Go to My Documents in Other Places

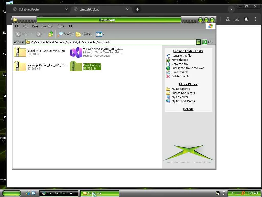(181, 89)
